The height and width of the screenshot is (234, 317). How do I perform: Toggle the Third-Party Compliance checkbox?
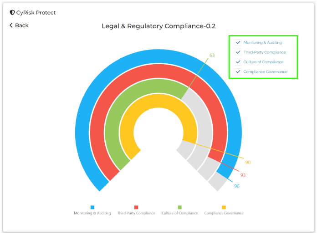[238, 52]
